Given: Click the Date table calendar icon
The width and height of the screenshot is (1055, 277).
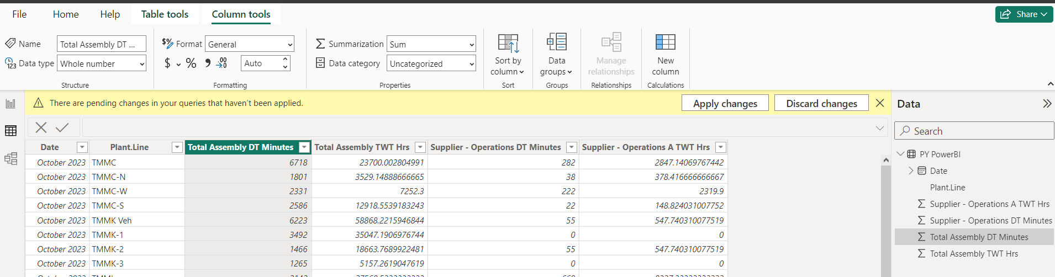Looking at the screenshot, I should (x=922, y=171).
